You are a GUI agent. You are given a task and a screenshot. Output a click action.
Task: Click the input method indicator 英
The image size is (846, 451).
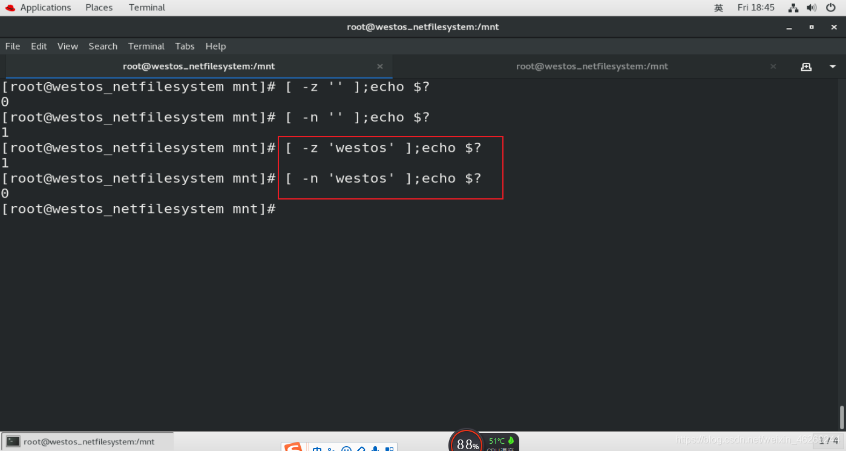click(x=718, y=8)
